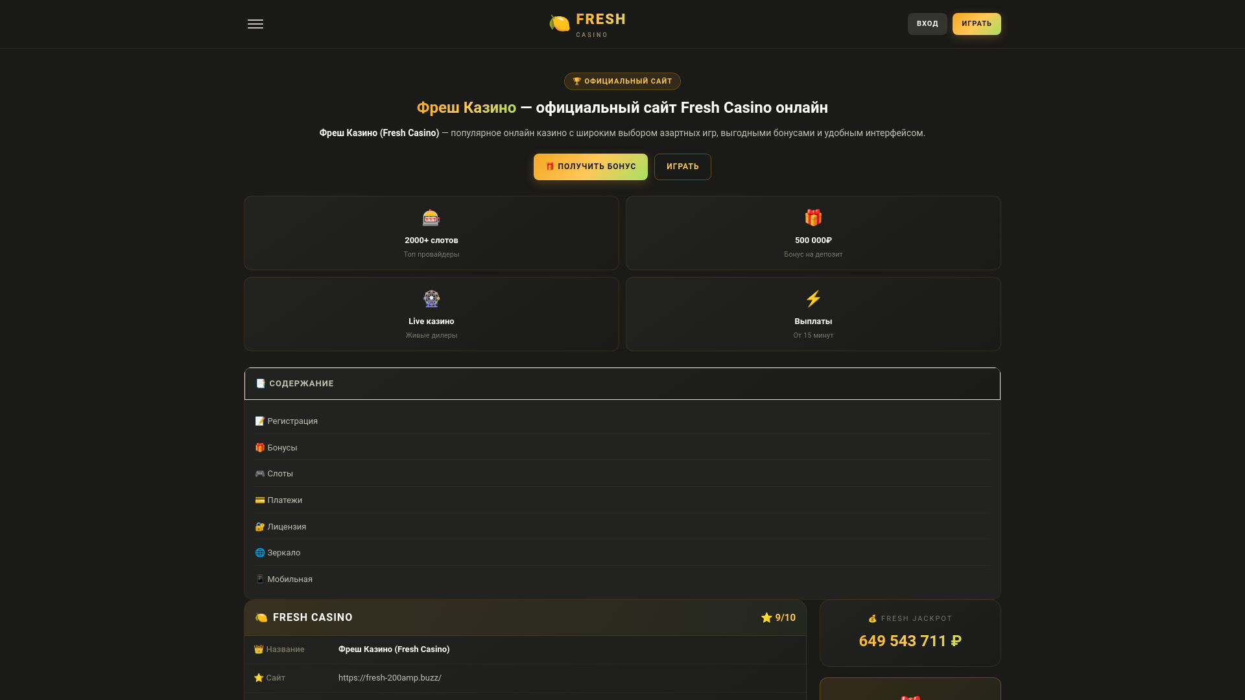This screenshot has width=1245, height=700.
Task: Click the lock icon beside Лицензия
Action: (260, 527)
